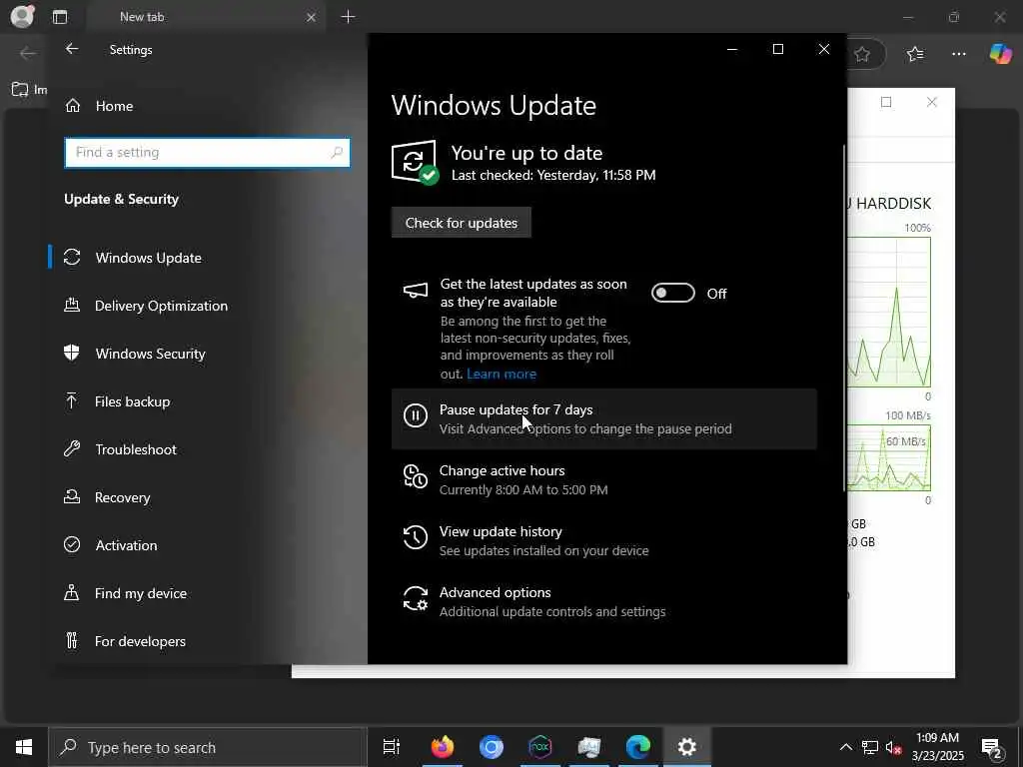Go back using the Settings back arrow

coord(72,49)
